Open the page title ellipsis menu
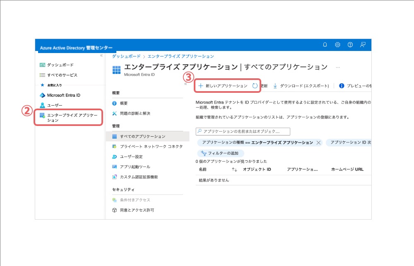Viewport: 414px width, 266px height. (338, 68)
